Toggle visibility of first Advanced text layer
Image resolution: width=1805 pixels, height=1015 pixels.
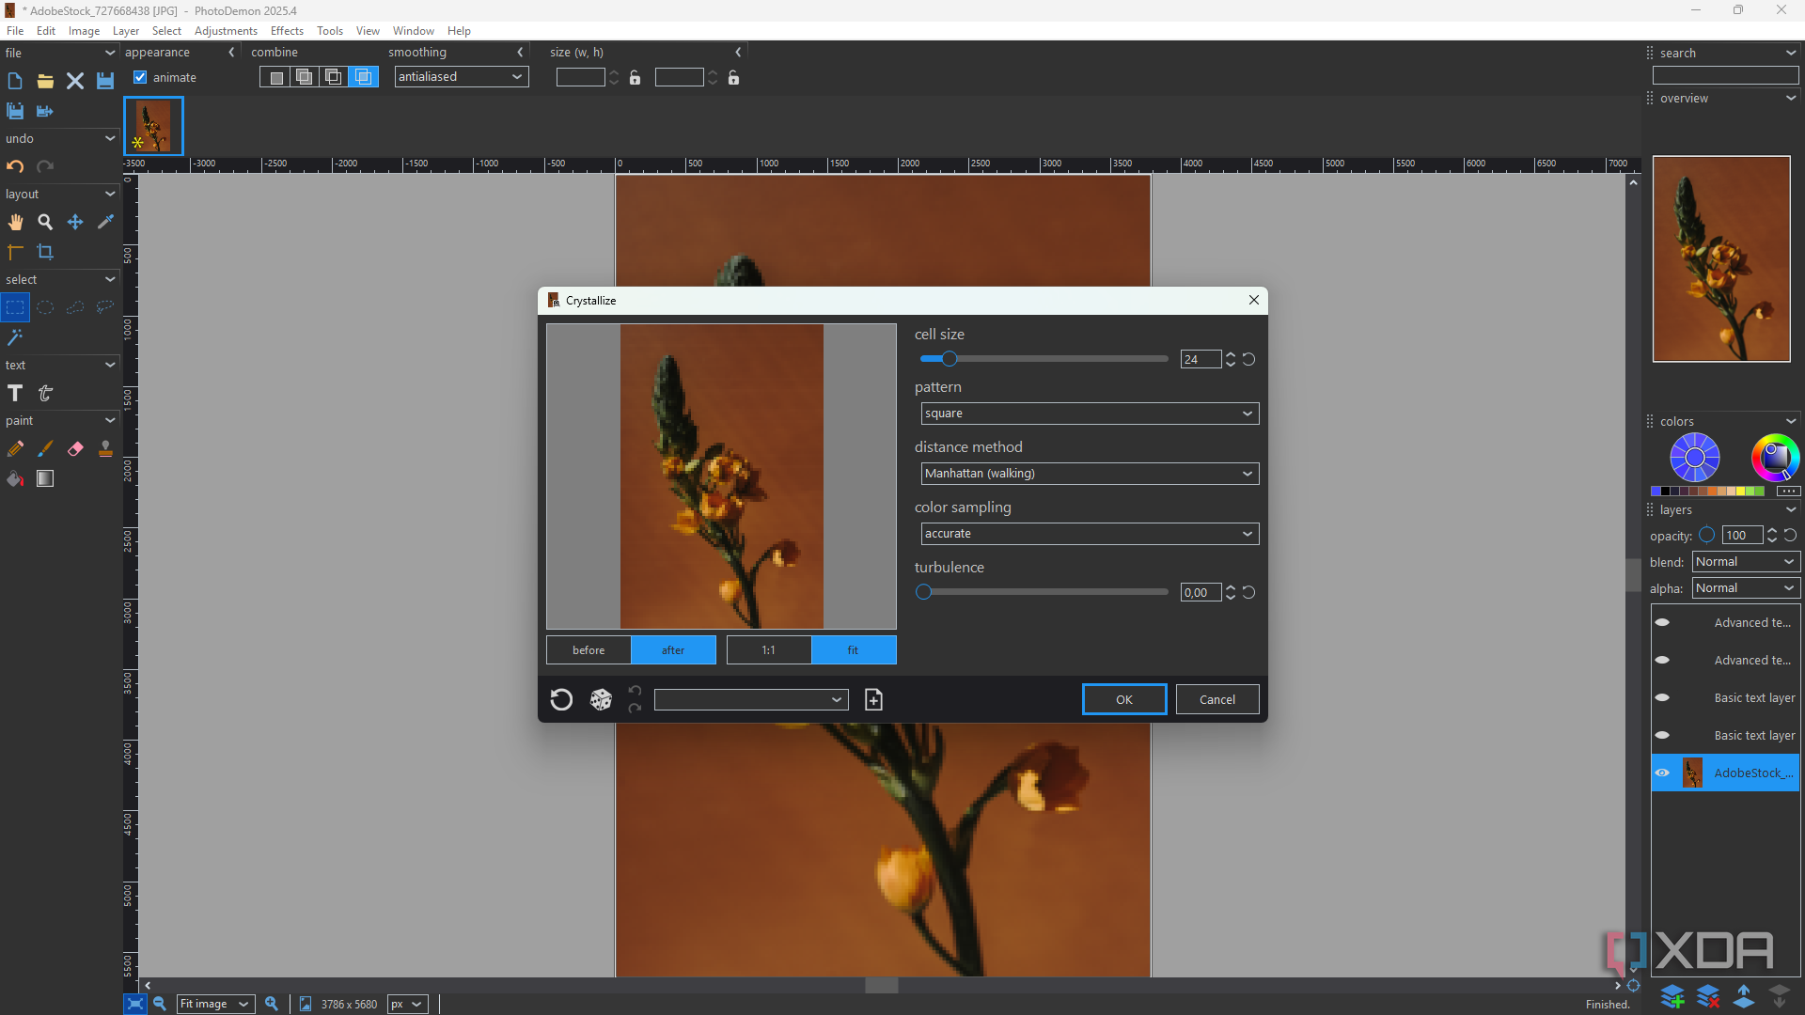tap(1662, 622)
